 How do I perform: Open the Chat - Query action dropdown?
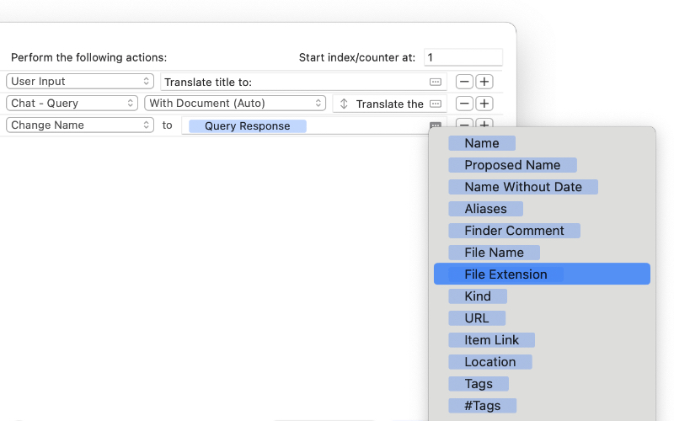pyautogui.click(x=72, y=103)
